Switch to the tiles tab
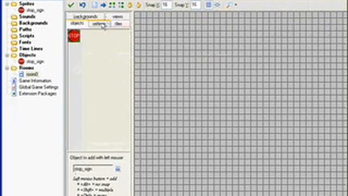Screen dimensions: 348x196 [x=119, y=23]
